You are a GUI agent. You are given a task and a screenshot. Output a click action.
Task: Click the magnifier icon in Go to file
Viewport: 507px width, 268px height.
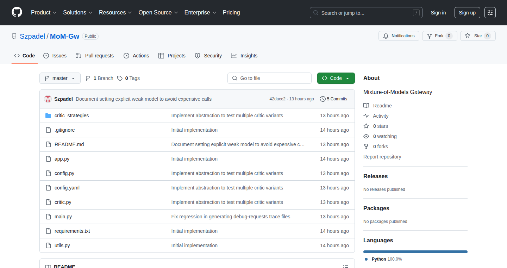(235, 78)
